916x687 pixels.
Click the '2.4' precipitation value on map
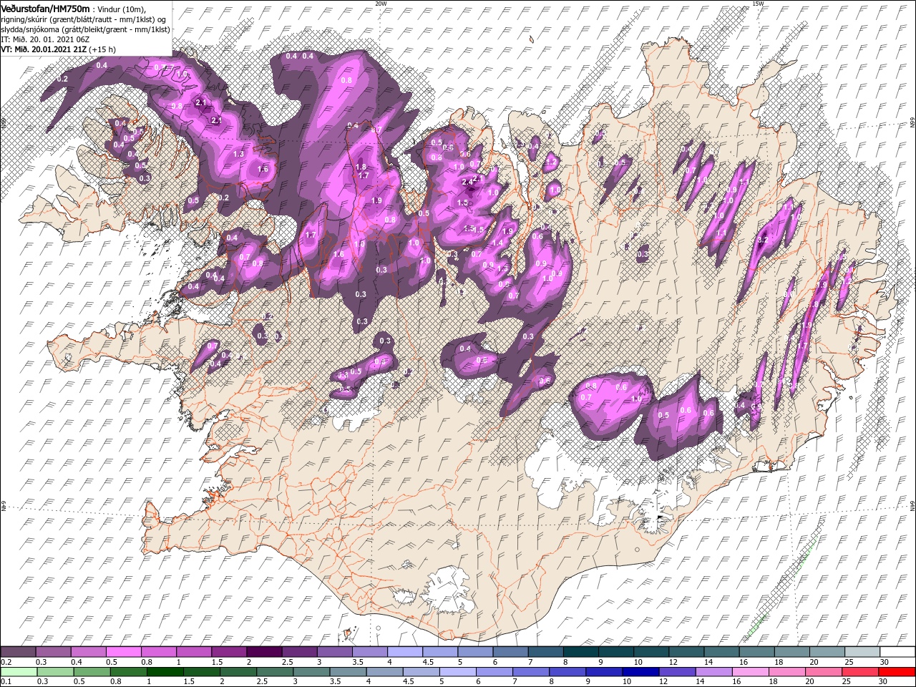468,182
